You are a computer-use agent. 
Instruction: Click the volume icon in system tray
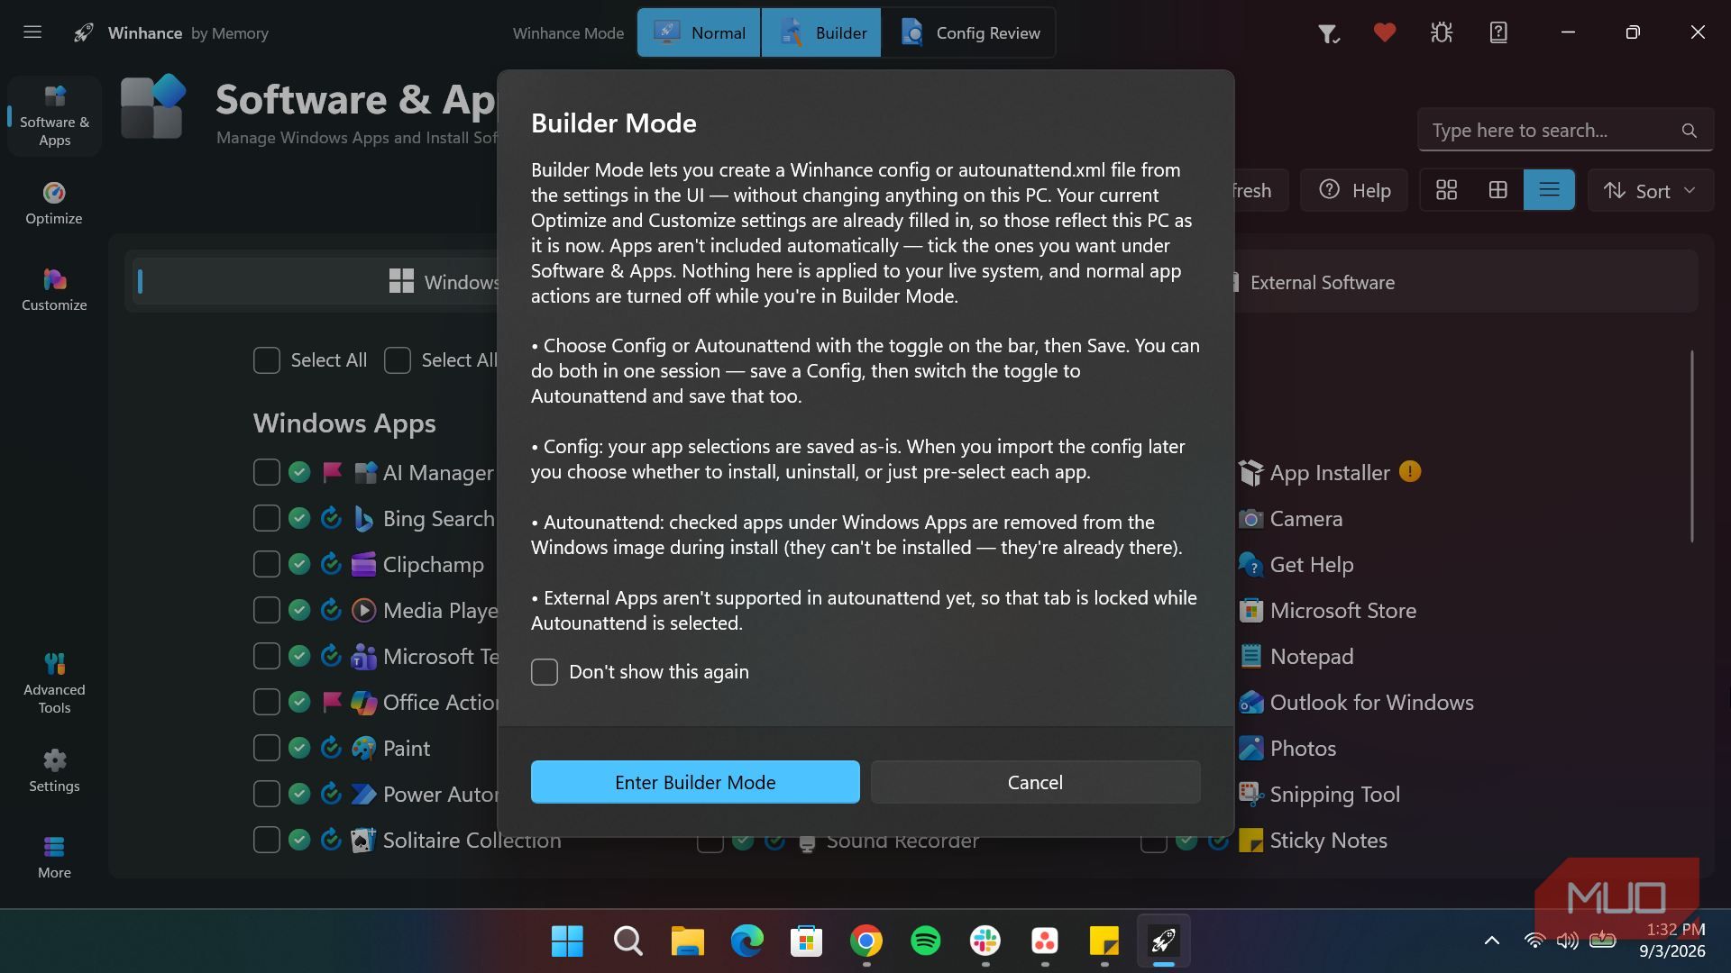[1568, 941]
